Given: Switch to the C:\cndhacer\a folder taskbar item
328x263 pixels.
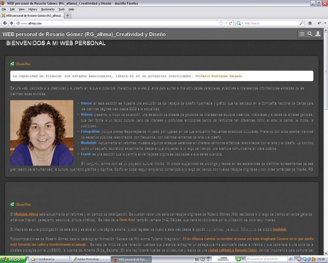Looking at the screenshot, I should [49, 259].
